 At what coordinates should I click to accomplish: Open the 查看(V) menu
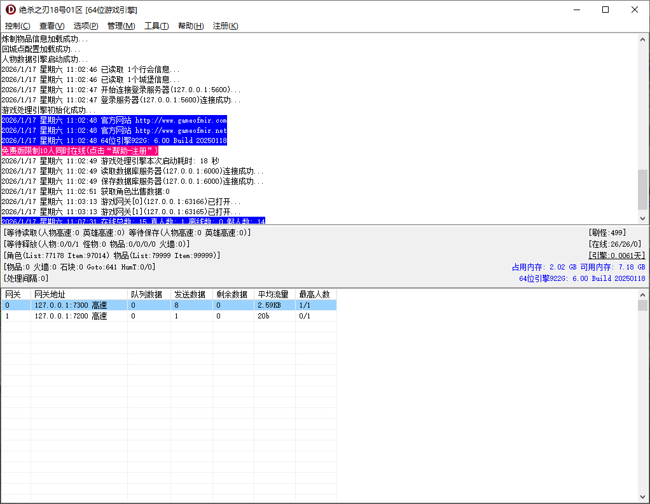click(52, 26)
